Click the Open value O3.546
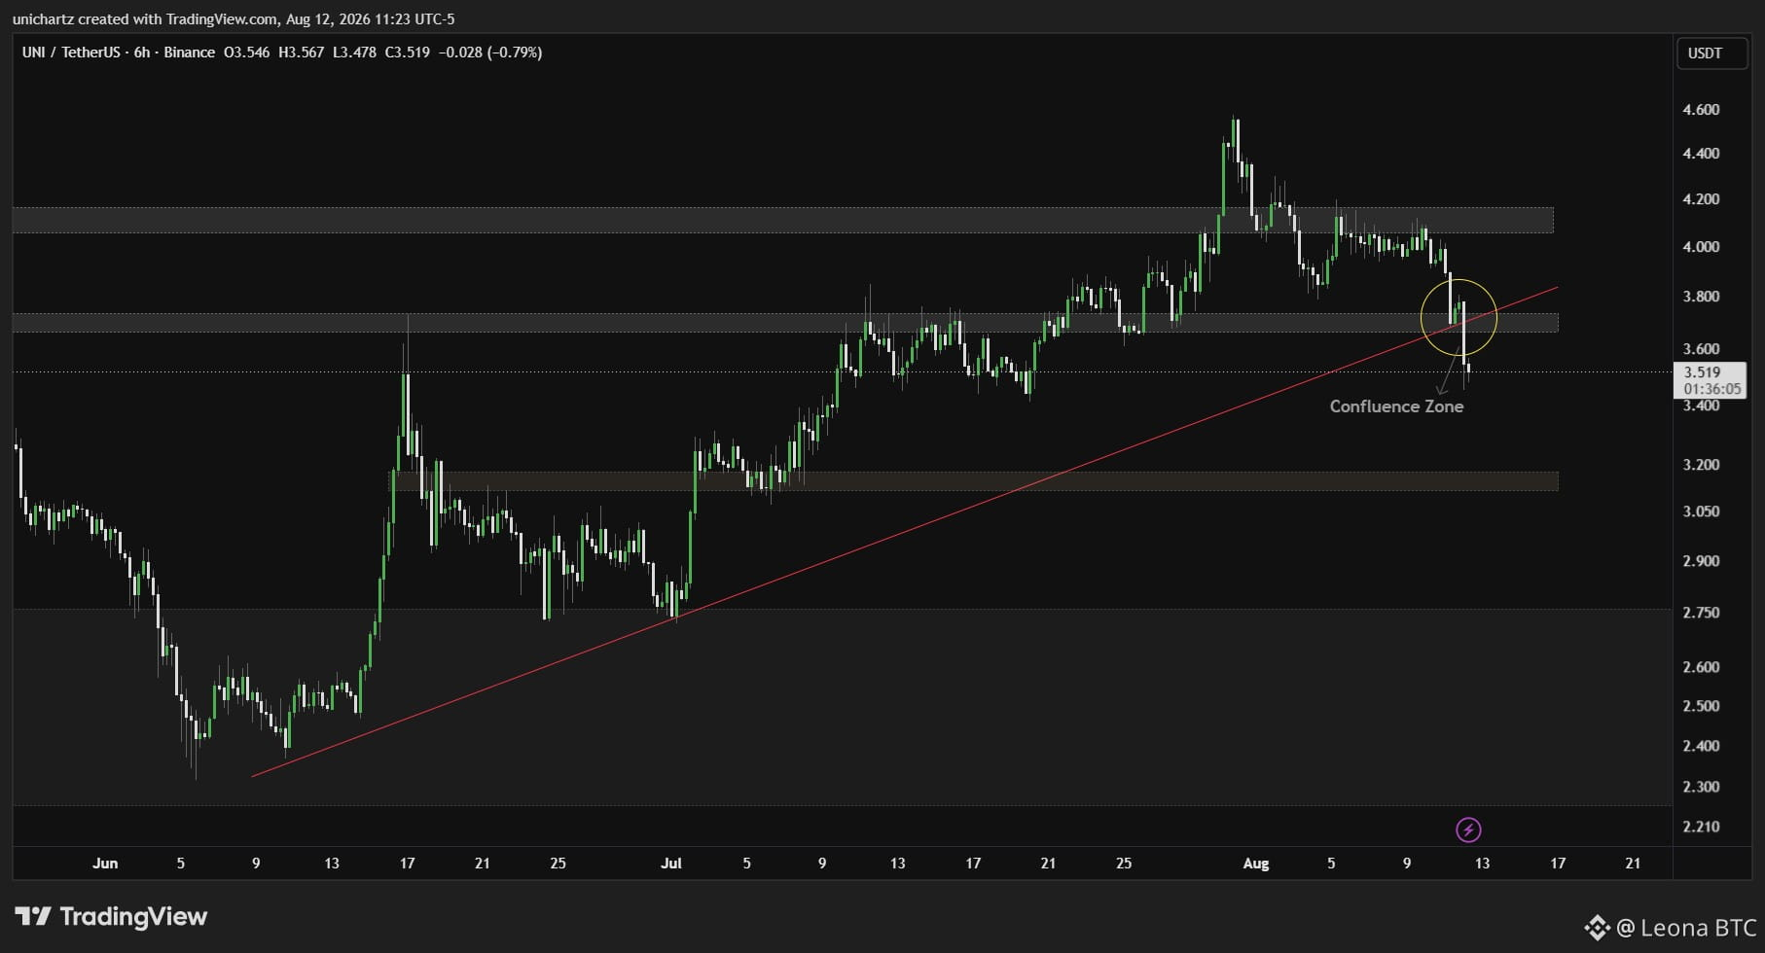Screen dimensions: 1765x953 point(247,53)
